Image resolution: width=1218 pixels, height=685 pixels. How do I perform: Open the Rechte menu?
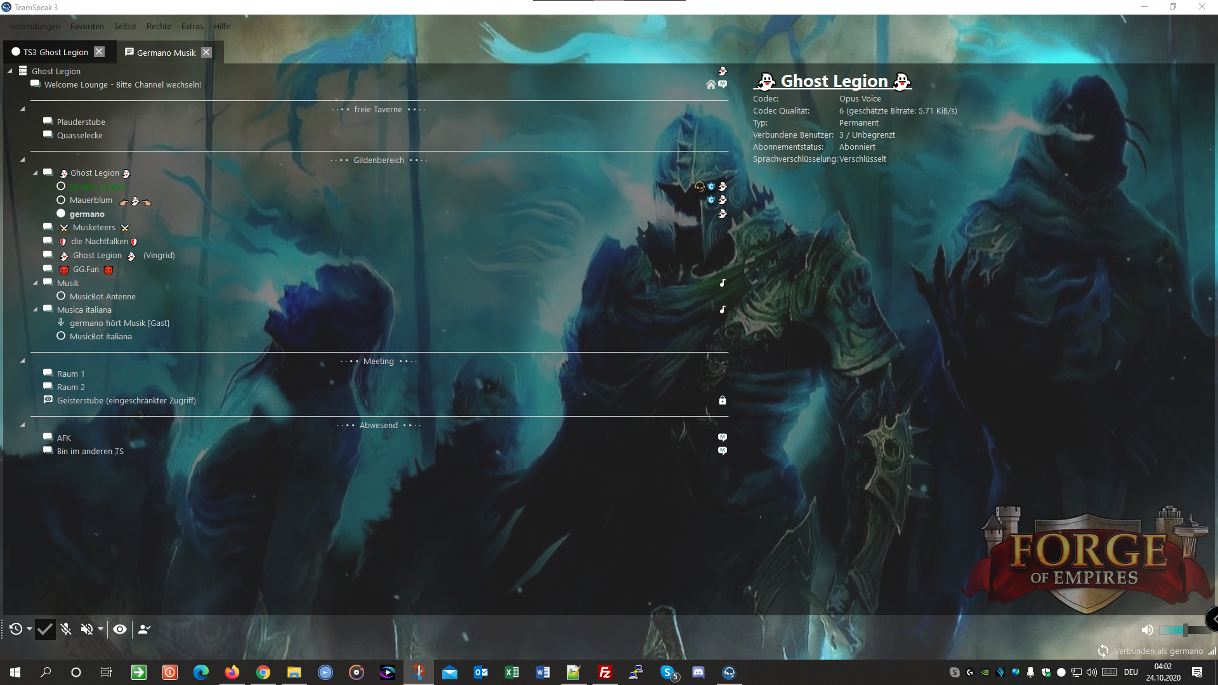pyautogui.click(x=159, y=26)
